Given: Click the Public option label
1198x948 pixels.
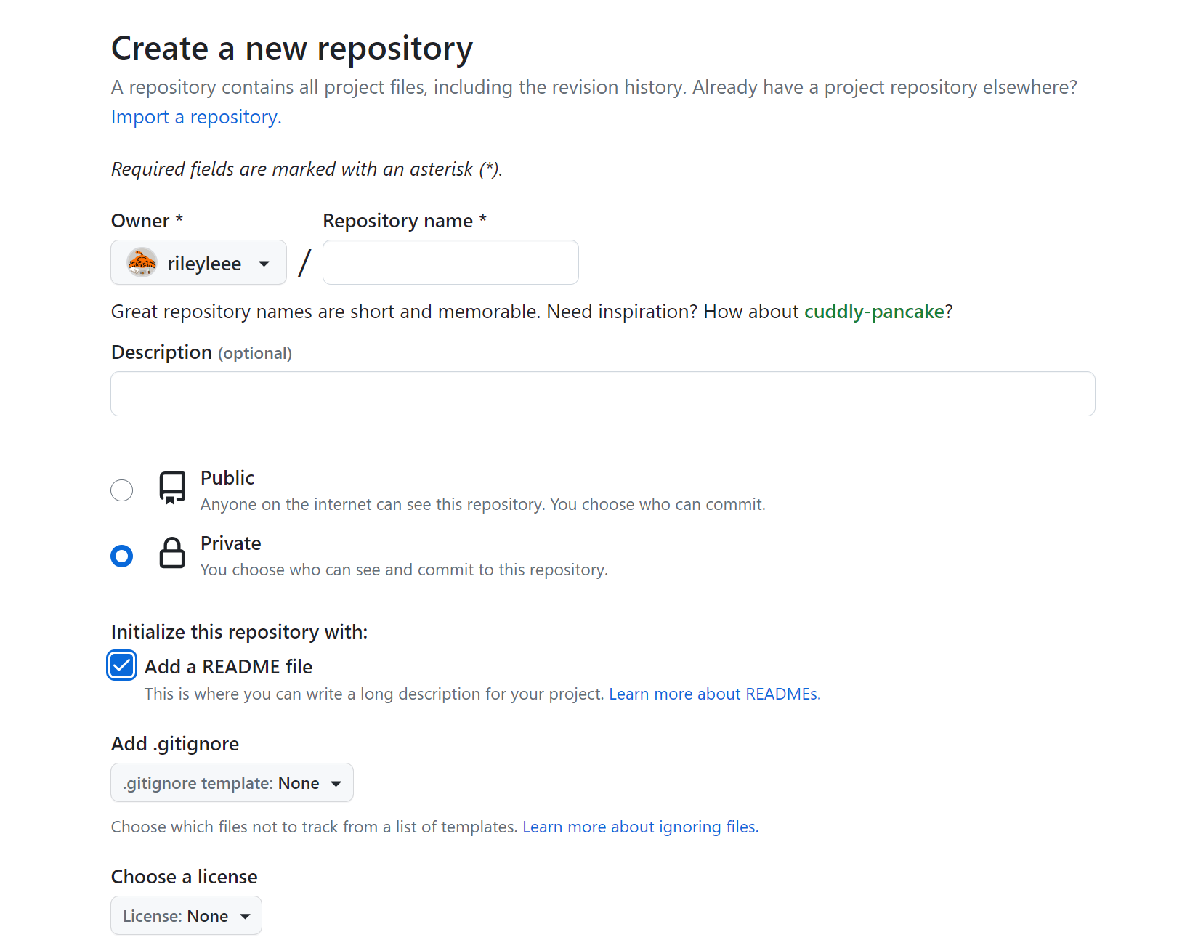Looking at the screenshot, I should [x=227, y=478].
